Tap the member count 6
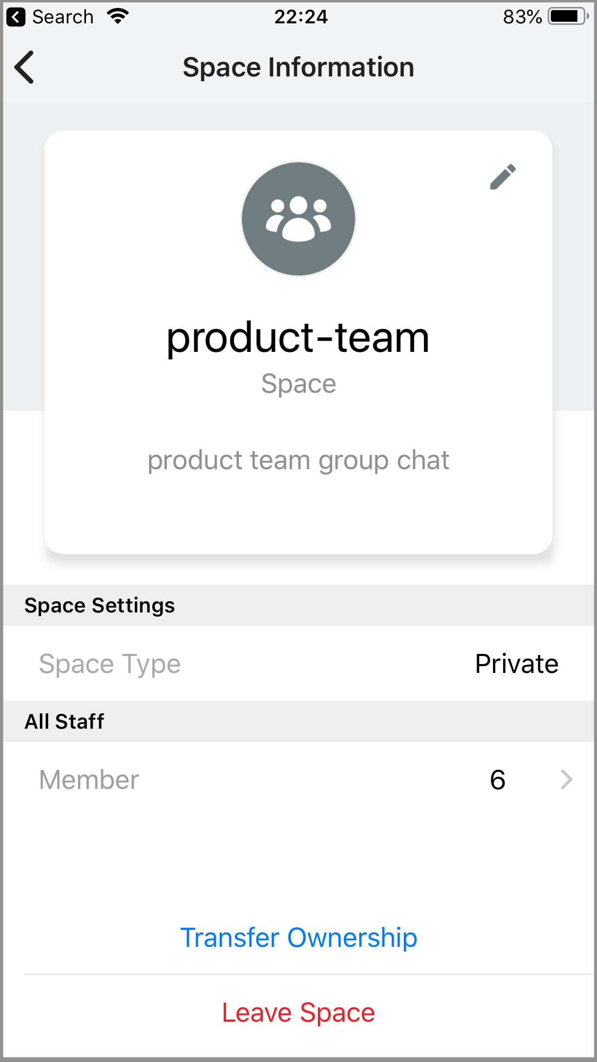Image resolution: width=597 pixels, height=1062 pixels. point(497,780)
